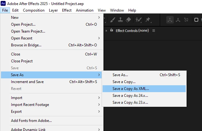Open the Composition menu
This screenshot has width=202, height=131.
[x=34, y=10]
